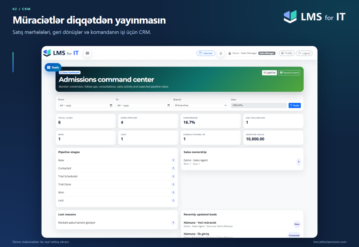This screenshot has width=359, height=247.
Task: Select the Trial Done stage row
Action: click(117, 184)
